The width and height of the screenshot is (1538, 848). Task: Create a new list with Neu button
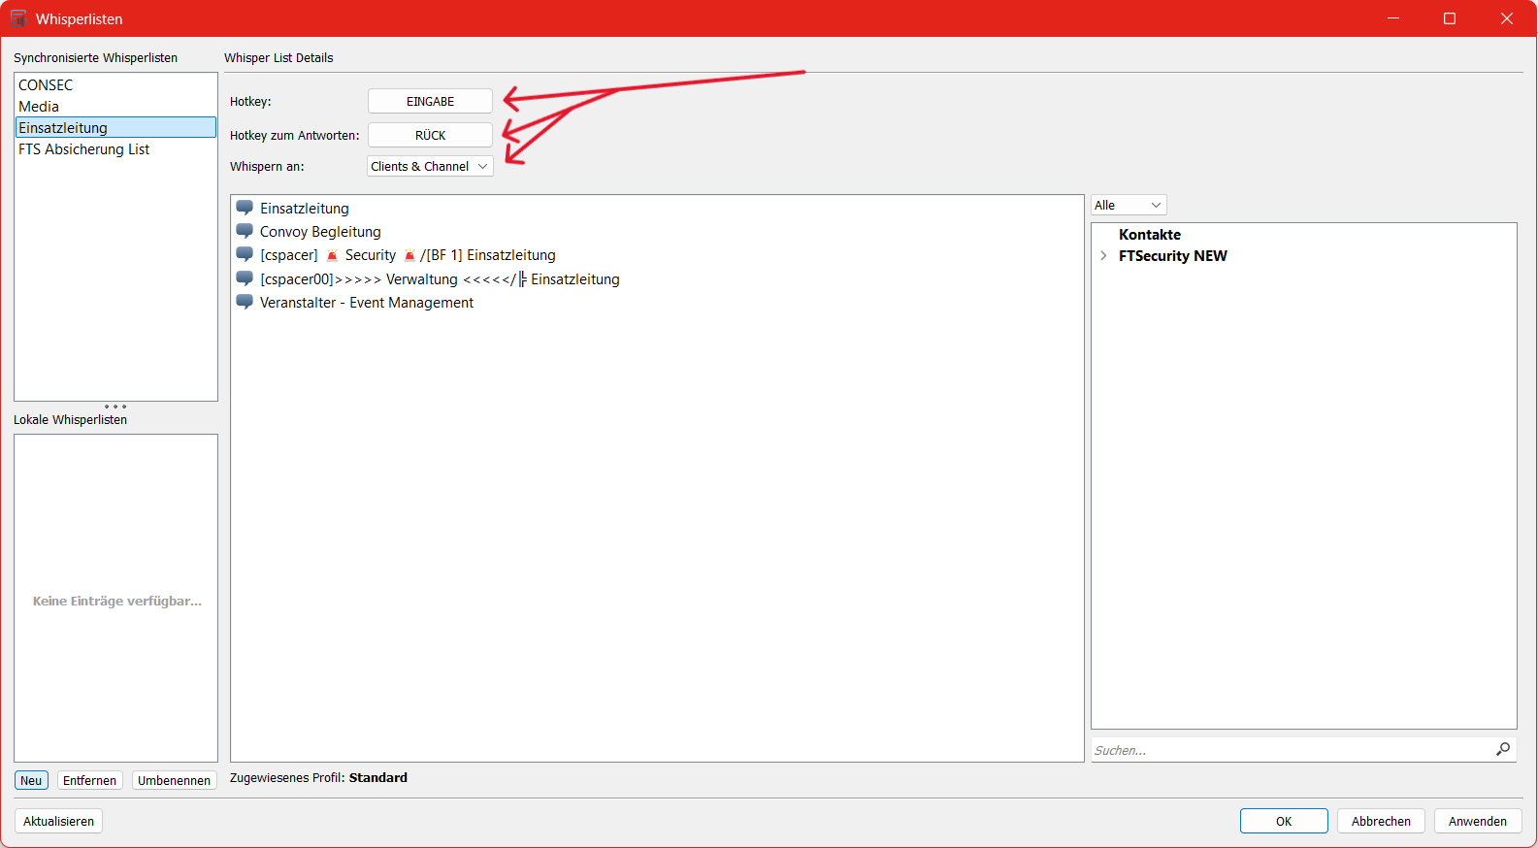click(31, 780)
